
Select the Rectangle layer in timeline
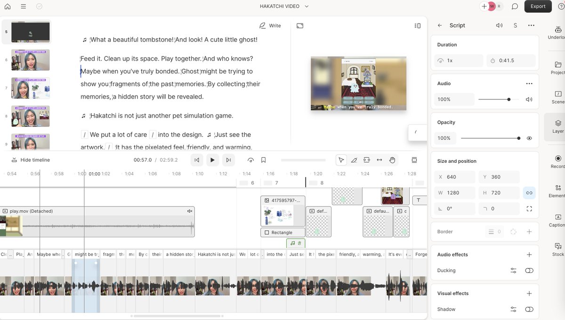point(282,232)
